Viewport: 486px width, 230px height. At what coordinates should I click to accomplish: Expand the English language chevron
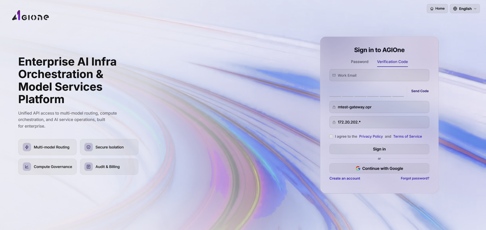pyautogui.click(x=475, y=9)
